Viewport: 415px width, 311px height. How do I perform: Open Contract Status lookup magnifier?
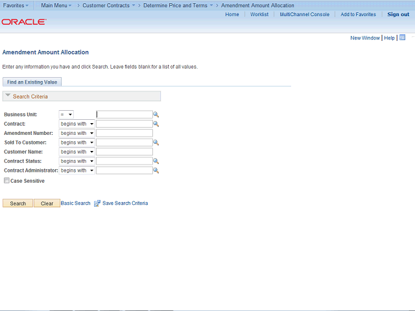(156, 161)
